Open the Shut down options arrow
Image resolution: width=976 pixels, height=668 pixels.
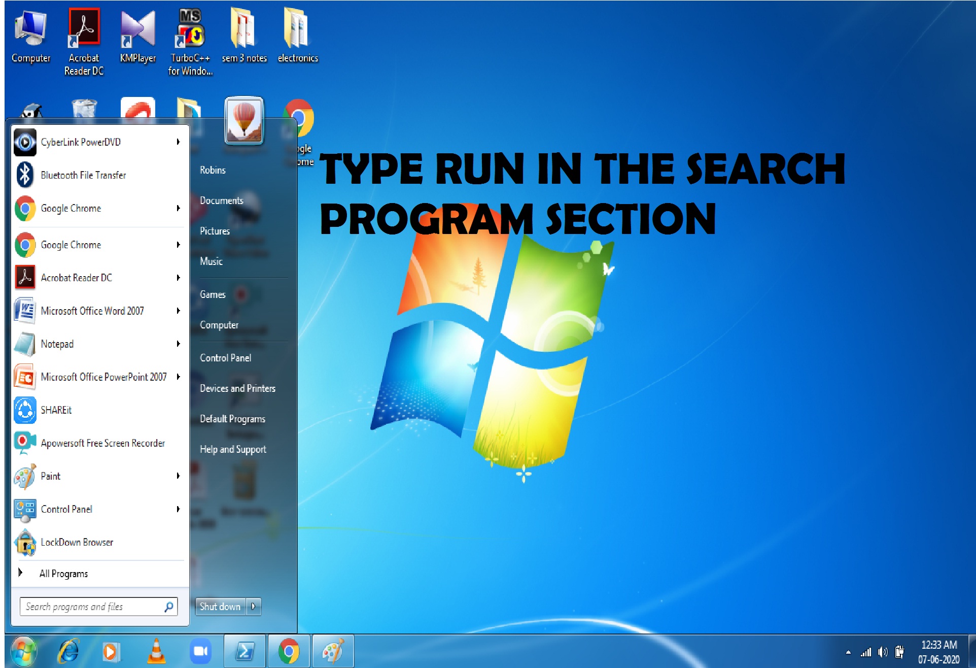[x=254, y=607]
